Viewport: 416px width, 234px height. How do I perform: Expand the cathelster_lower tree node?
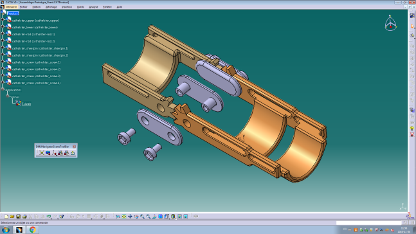tap(3, 26)
